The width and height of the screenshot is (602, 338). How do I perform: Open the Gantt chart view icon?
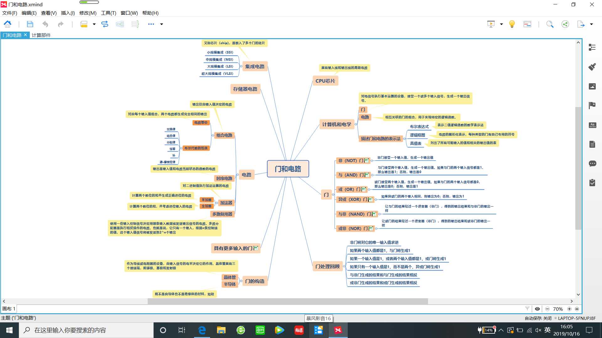pyautogui.click(x=527, y=24)
